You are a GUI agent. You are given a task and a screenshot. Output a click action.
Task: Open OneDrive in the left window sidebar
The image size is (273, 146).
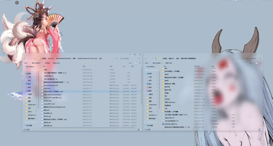coord(30,66)
